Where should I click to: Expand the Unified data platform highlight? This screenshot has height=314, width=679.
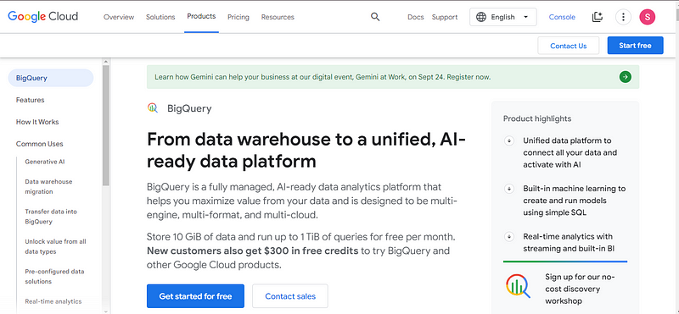point(509,140)
